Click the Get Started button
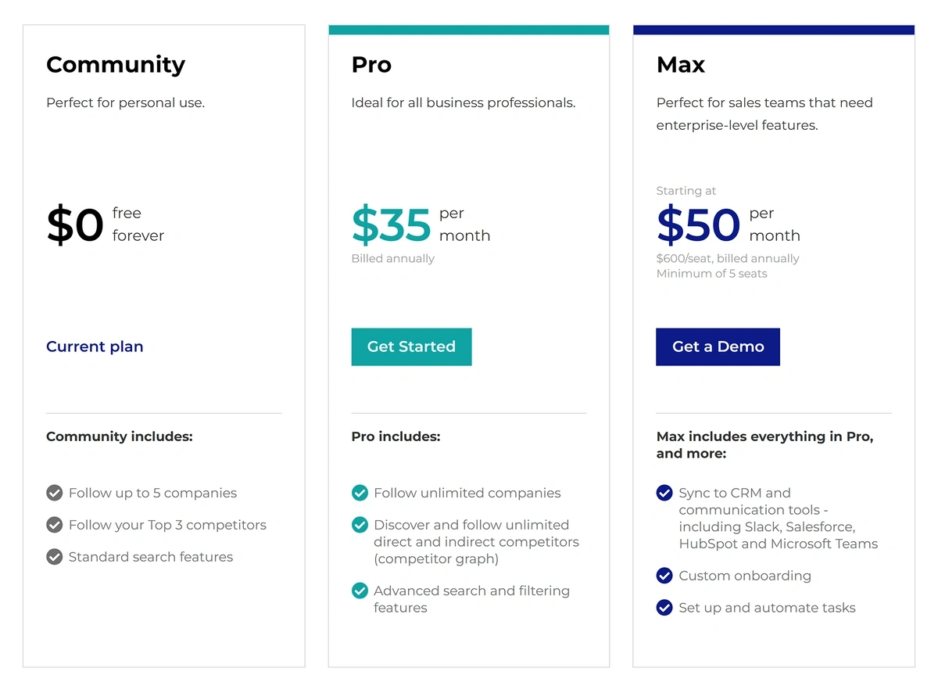This screenshot has width=938, height=693. (x=411, y=346)
